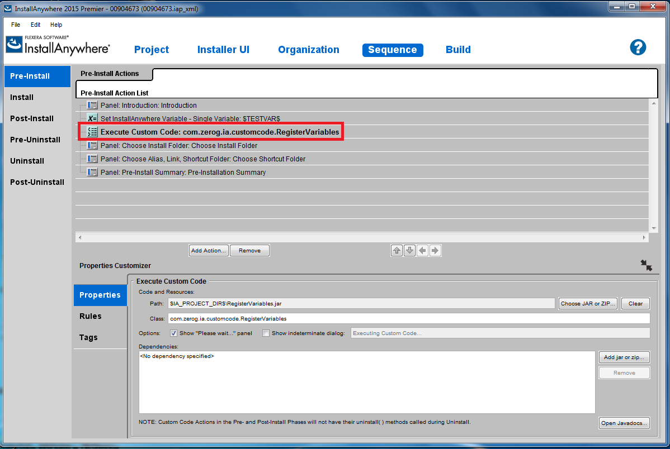Open the Edit menu

35,25
